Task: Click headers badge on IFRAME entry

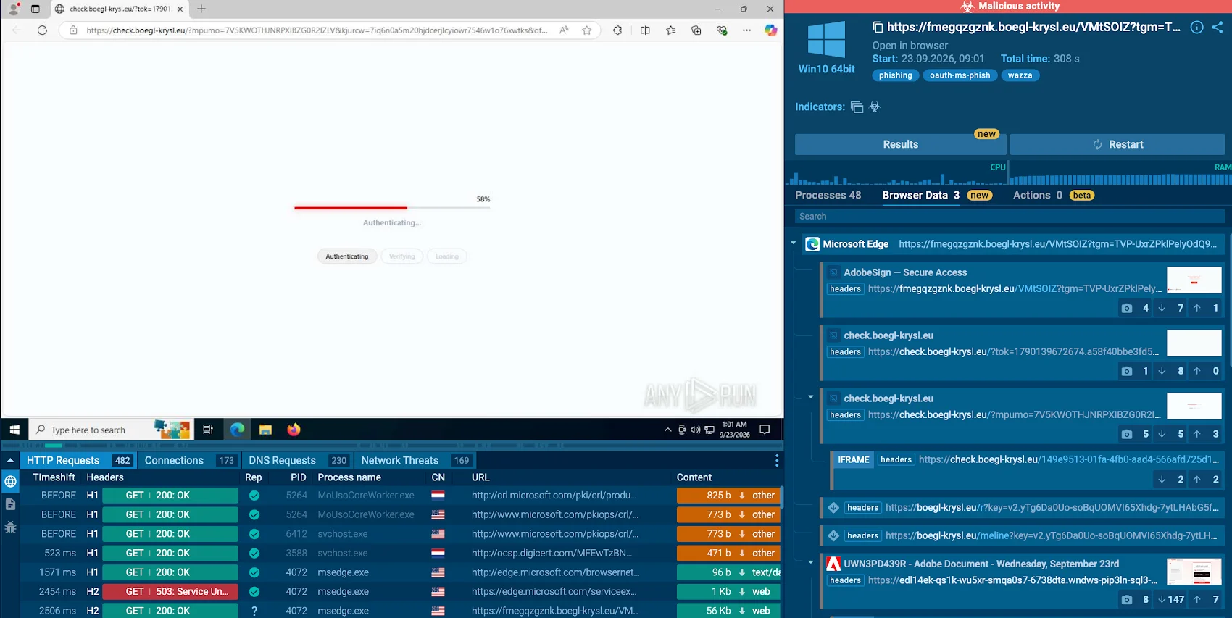Action: click(896, 459)
